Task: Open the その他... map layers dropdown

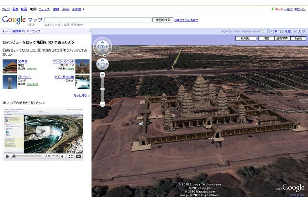Action: pyautogui.click(x=246, y=38)
